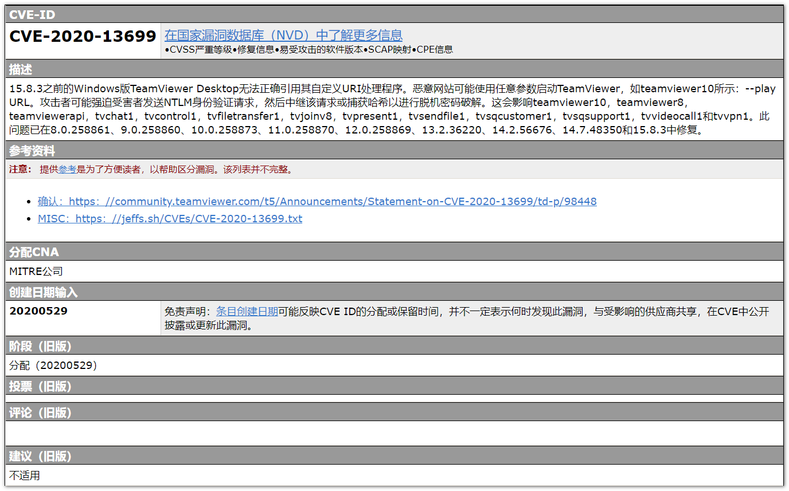Viewport: 789px width, 491px height.
Task: Click the CVSS严重等级 info line under NVD link
Action: pos(308,50)
